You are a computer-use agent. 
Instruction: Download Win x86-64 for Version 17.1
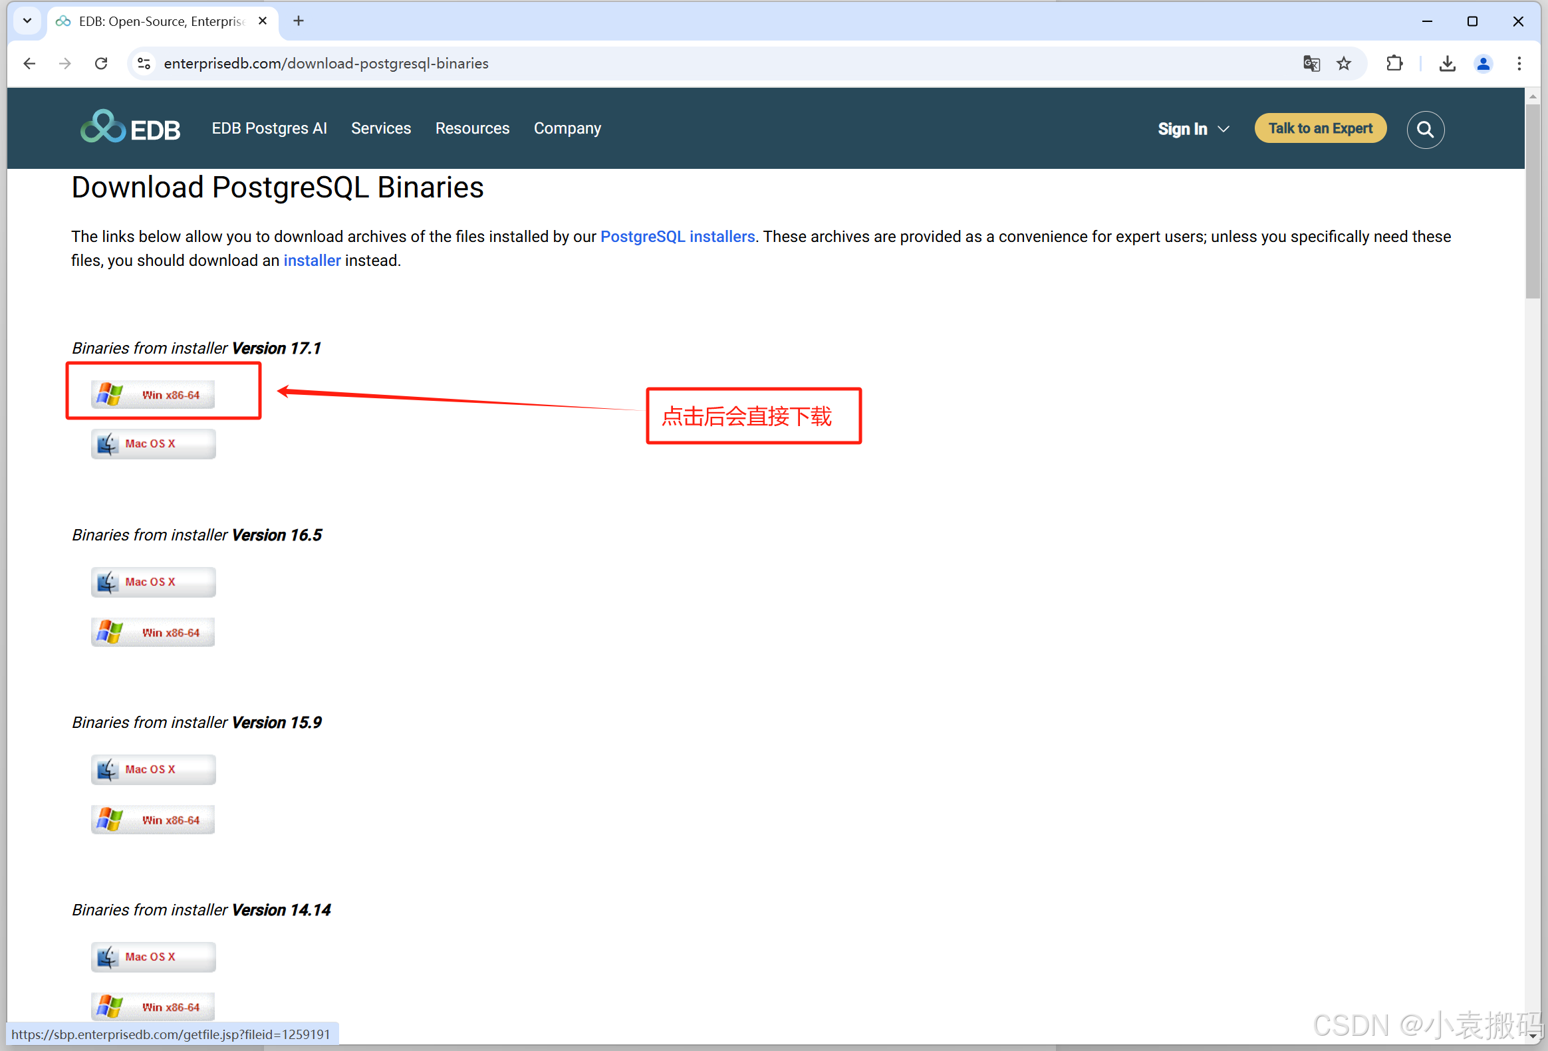click(x=153, y=394)
